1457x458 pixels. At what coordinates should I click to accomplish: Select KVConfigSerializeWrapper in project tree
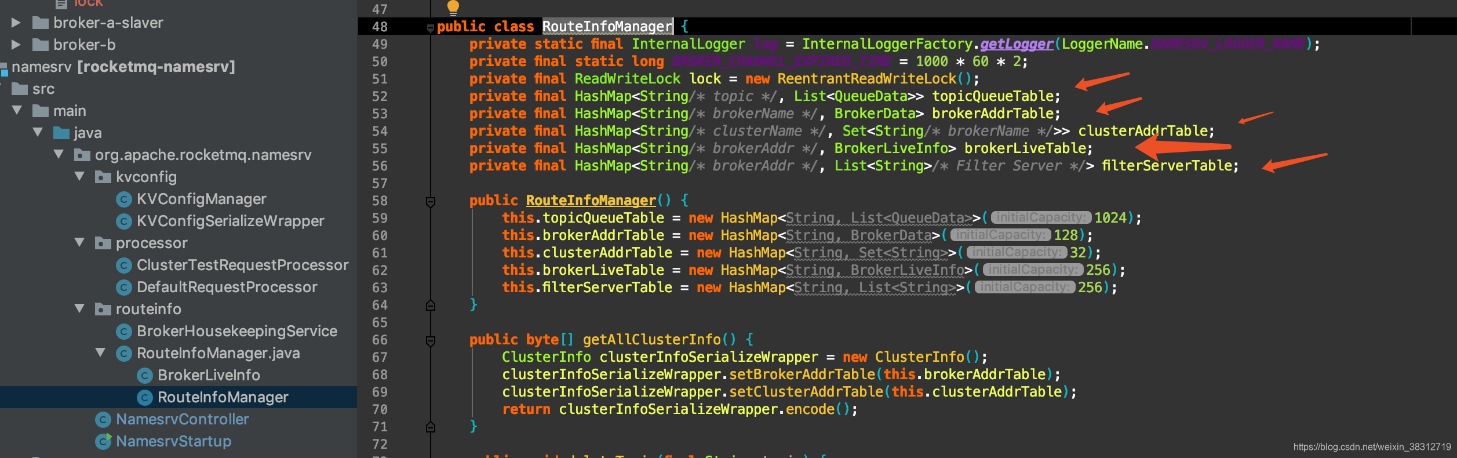pyautogui.click(x=230, y=221)
